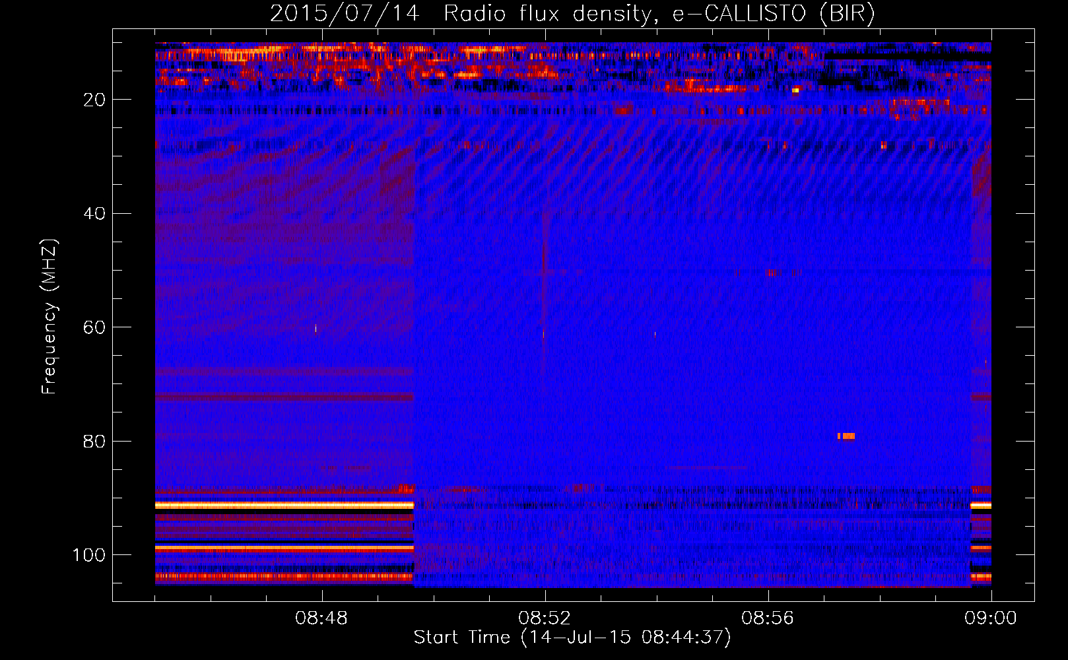Click the '100' frequency tick label

coord(89,555)
